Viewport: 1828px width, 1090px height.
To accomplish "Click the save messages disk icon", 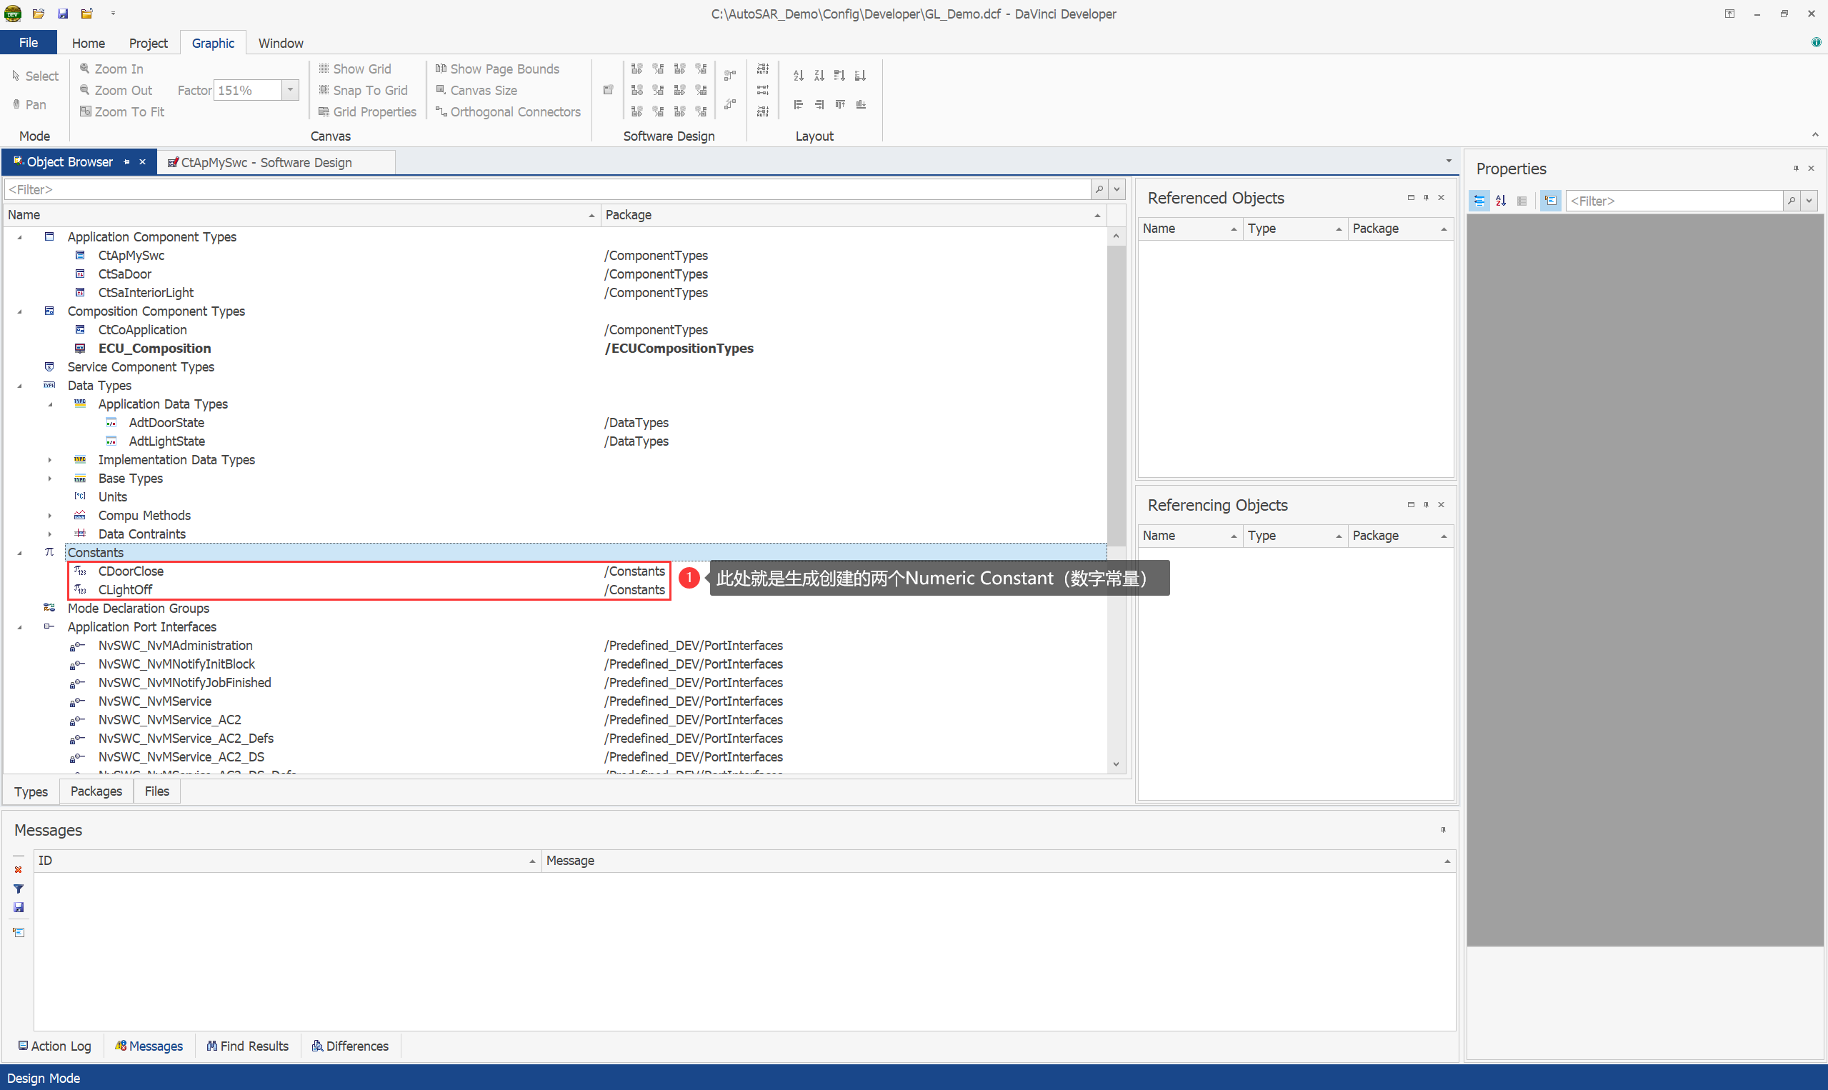I will point(19,908).
